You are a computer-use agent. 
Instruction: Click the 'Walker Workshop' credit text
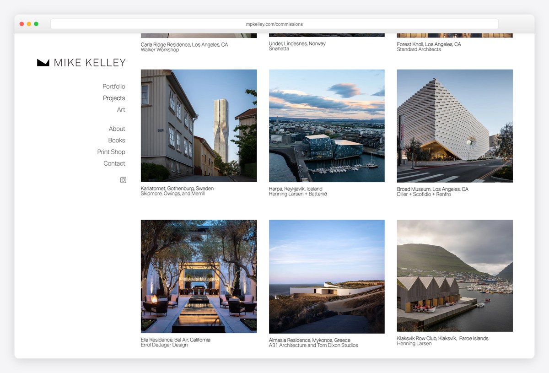click(160, 50)
